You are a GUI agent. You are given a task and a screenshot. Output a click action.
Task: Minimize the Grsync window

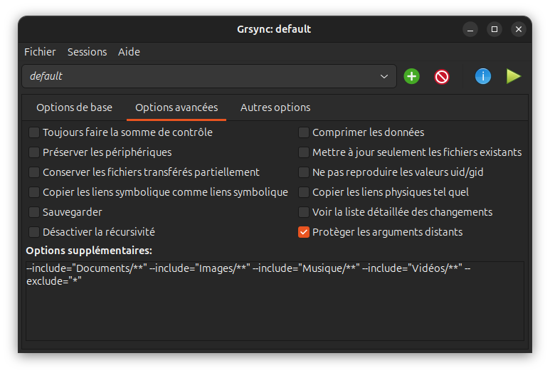(470, 29)
